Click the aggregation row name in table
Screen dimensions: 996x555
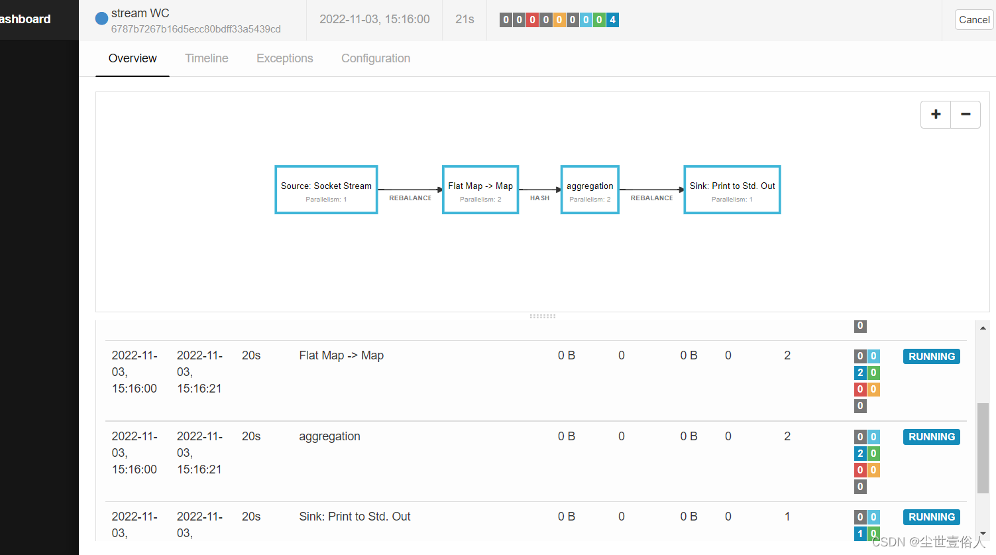[329, 436]
